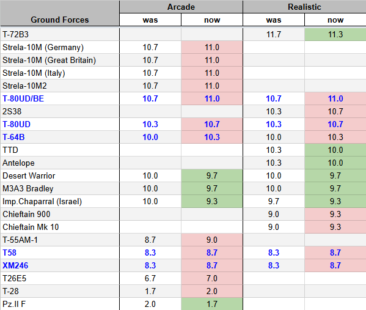Select the Strela-10M (Italy) cell
366x310 pixels.
60,73
